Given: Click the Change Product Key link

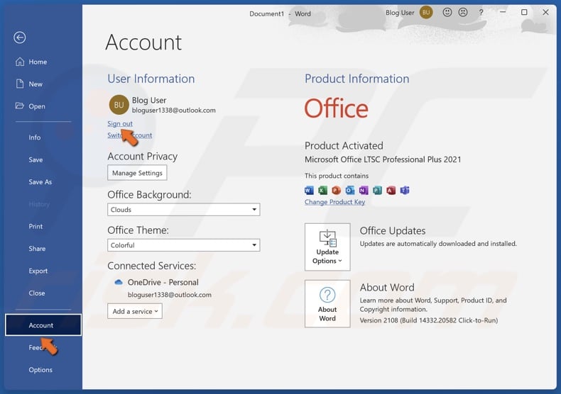Looking at the screenshot, I should (x=335, y=202).
